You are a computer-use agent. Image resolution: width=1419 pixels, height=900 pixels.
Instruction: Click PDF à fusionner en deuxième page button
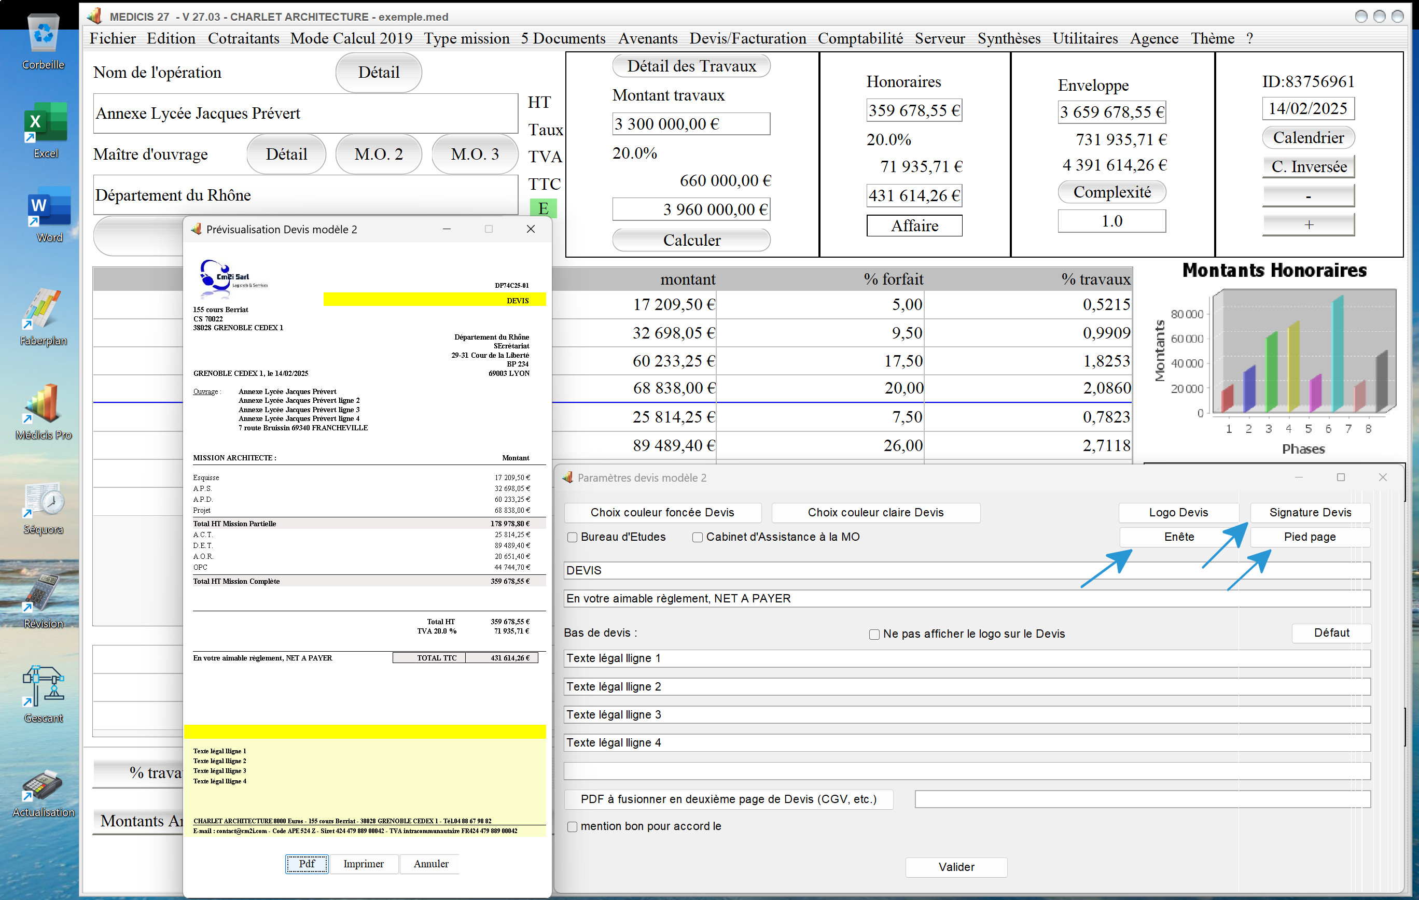(x=728, y=799)
